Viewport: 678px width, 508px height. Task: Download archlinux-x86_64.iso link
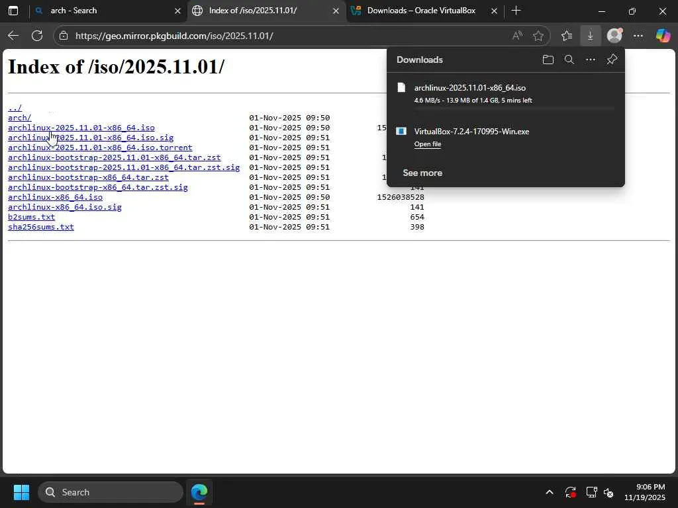click(x=56, y=197)
